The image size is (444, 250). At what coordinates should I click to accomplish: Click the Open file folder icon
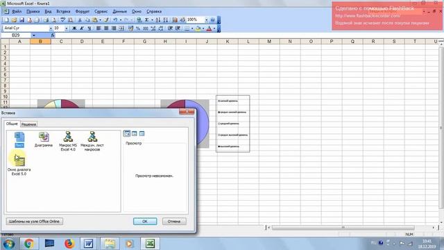(x=14, y=20)
